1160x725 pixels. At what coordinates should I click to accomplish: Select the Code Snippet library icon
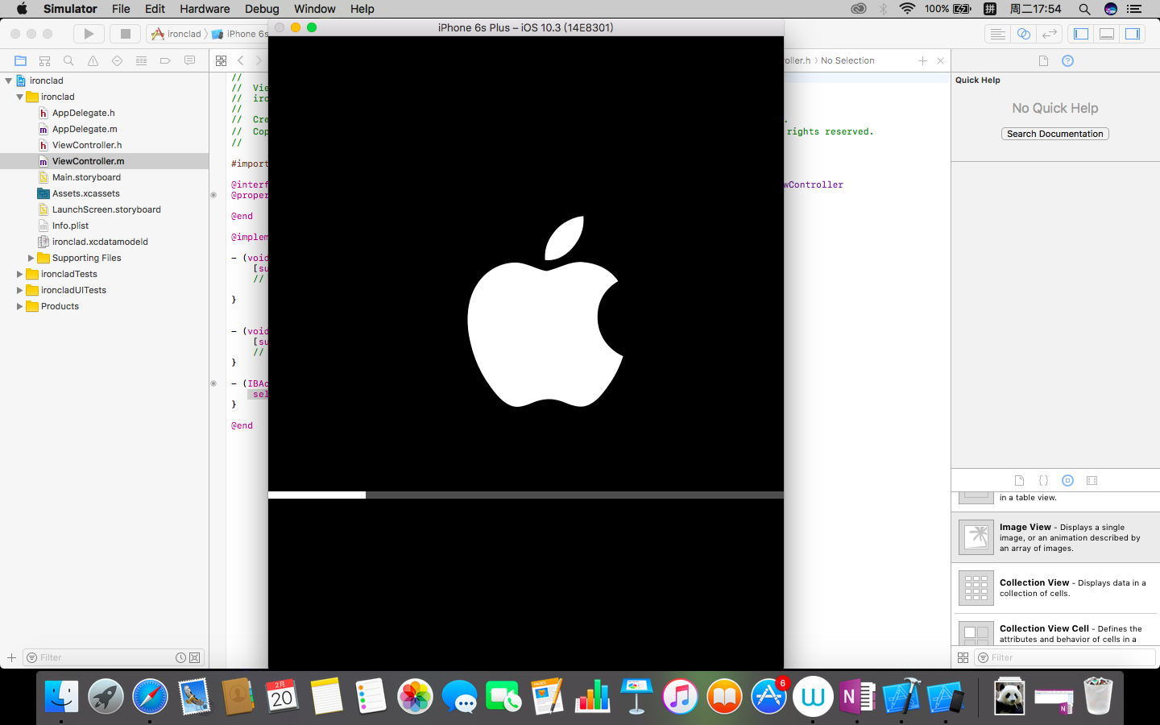pyautogui.click(x=1043, y=480)
